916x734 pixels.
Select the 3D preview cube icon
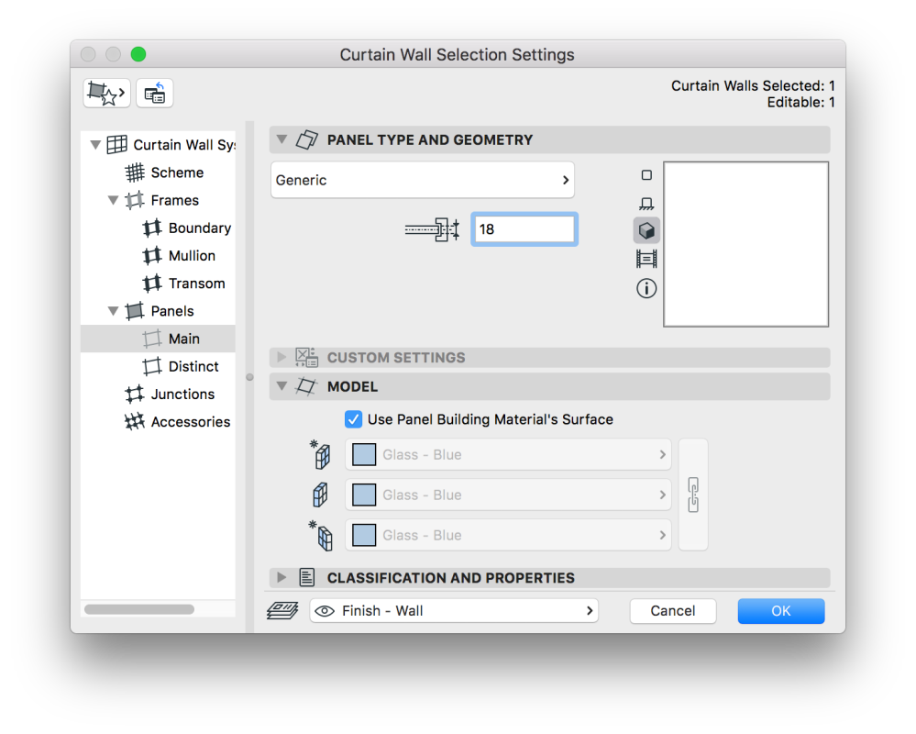coord(646,230)
